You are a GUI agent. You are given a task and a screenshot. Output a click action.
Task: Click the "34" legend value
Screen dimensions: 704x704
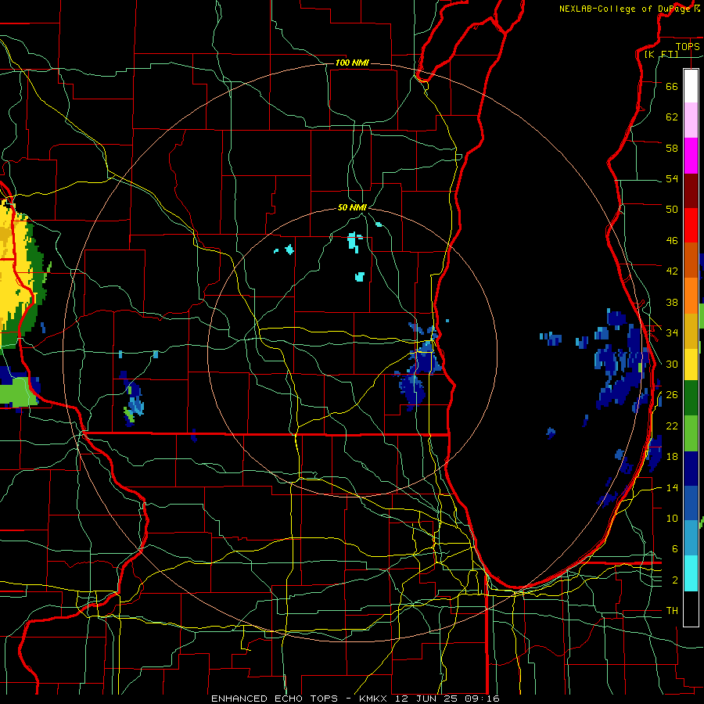[x=672, y=333]
